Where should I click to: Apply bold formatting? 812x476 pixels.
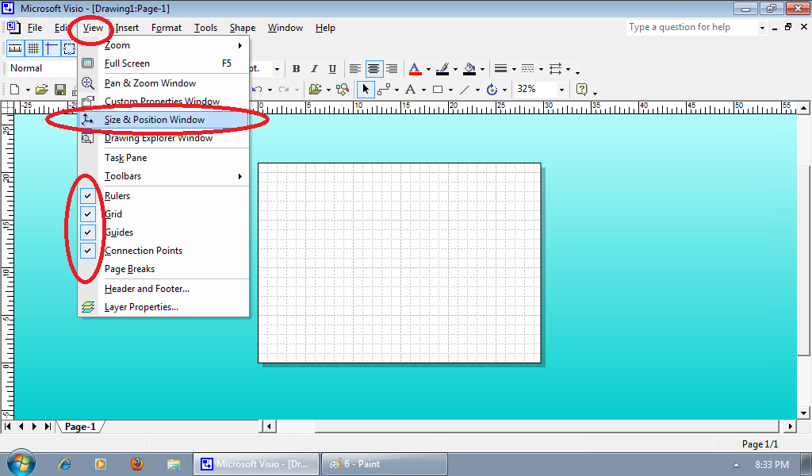(297, 69)
